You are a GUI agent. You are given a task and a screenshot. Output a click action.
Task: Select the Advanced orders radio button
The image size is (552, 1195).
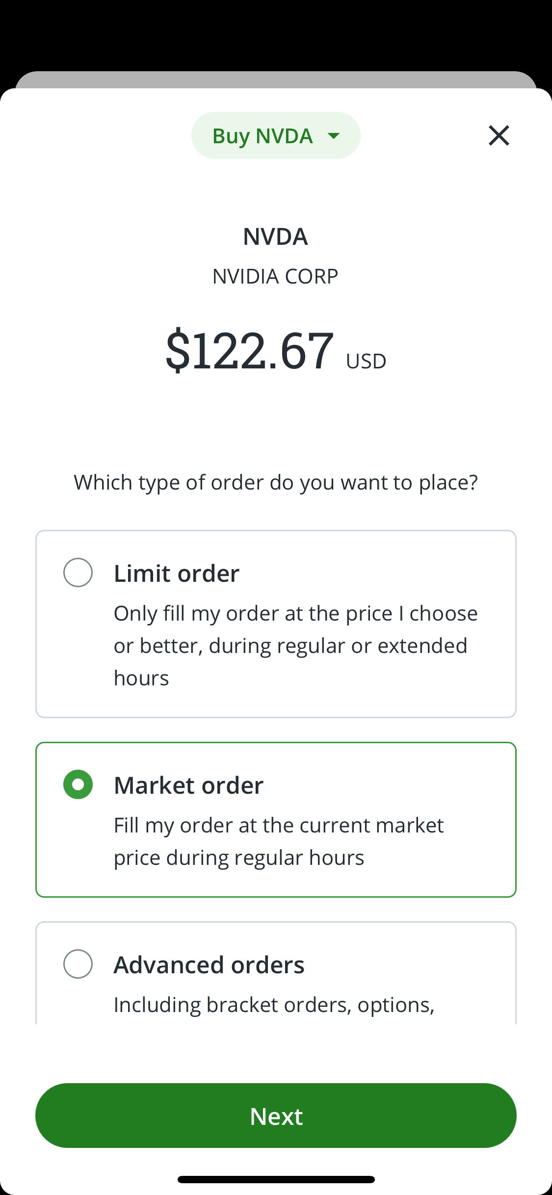pos(78,964)
